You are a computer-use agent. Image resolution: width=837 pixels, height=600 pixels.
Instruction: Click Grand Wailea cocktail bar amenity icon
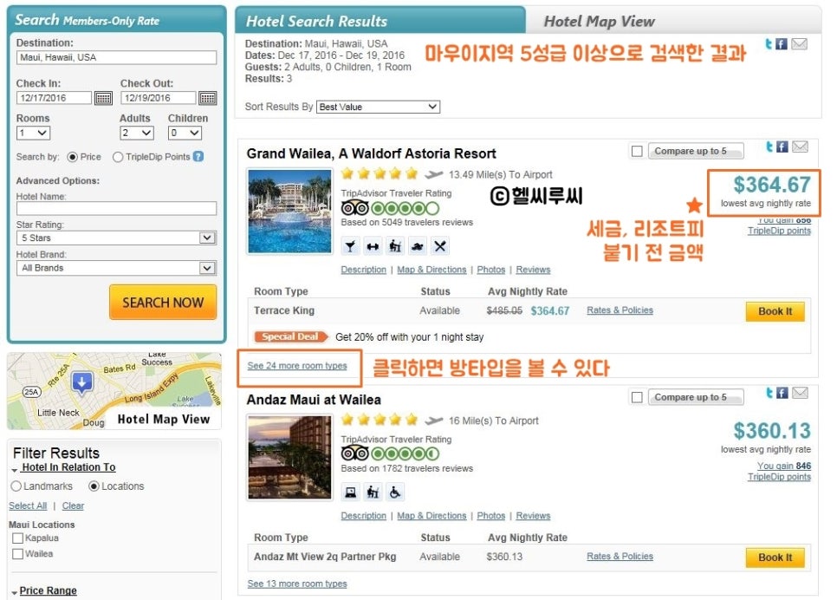pyautogui.click(x=350, y=246)
